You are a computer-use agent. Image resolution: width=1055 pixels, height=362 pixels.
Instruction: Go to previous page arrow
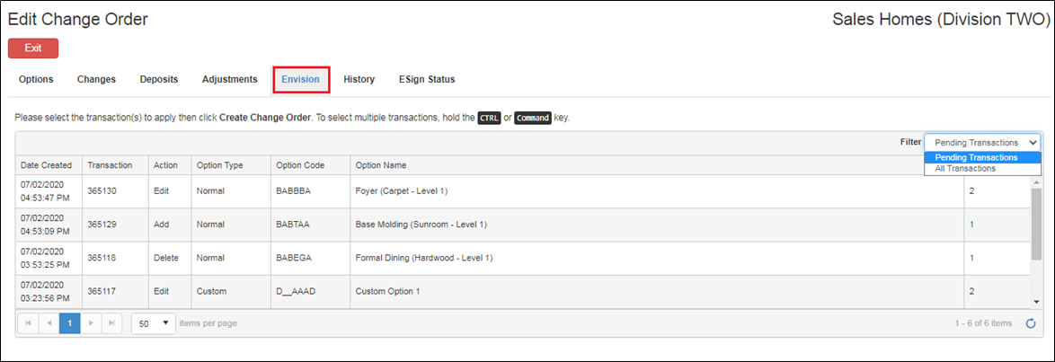pyautogui.click(x=49, y=323)
